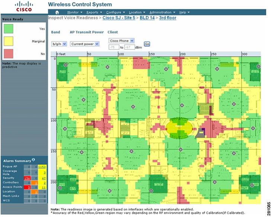Click the maximum dBm field showing -67

tap(130, 47)
